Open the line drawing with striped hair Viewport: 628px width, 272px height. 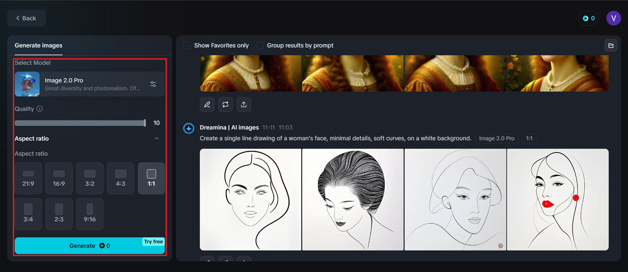pos(353,199)
